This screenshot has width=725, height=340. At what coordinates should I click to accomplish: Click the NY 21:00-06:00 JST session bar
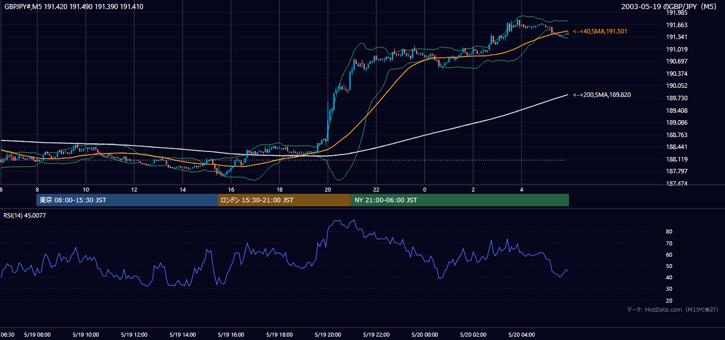point(460,200)
